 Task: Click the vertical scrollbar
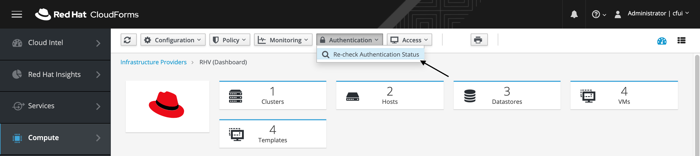point(697,105)
